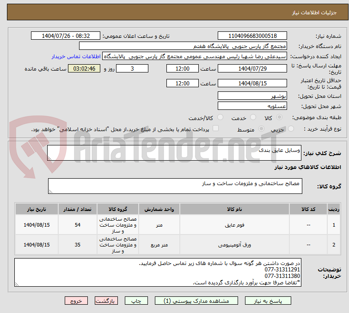
Task: Click the price validity time field beside 1404/08/15
Action: [183, 84]
